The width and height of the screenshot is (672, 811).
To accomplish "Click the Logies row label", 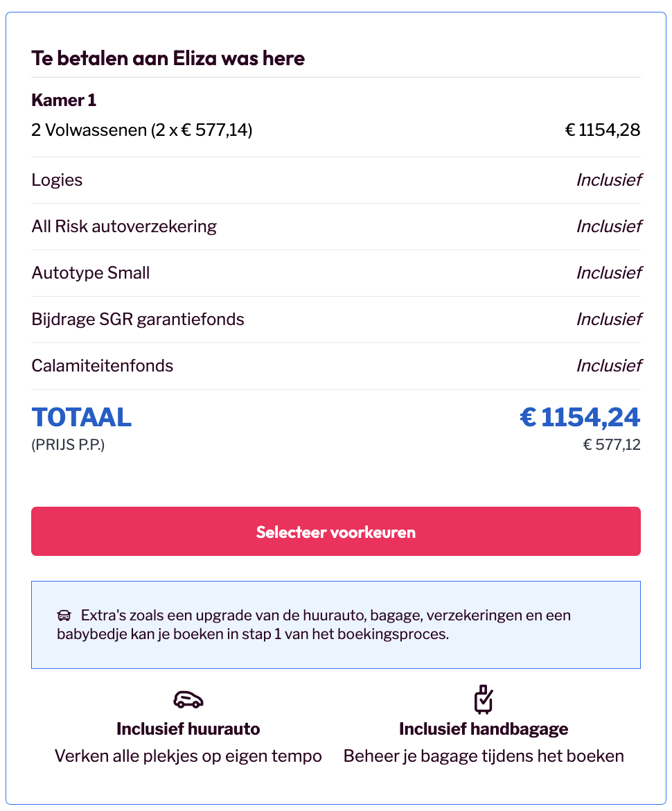I will (x=57, y=180).
